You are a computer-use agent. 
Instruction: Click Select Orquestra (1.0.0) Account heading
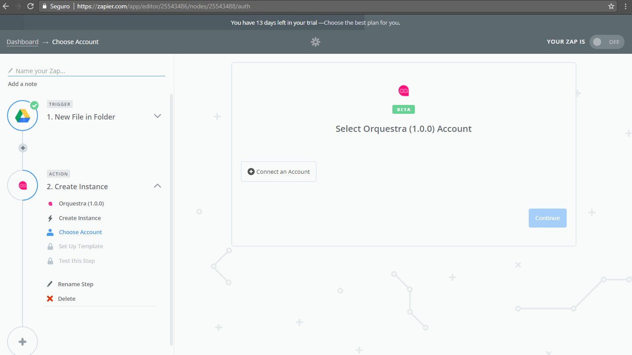403,129
